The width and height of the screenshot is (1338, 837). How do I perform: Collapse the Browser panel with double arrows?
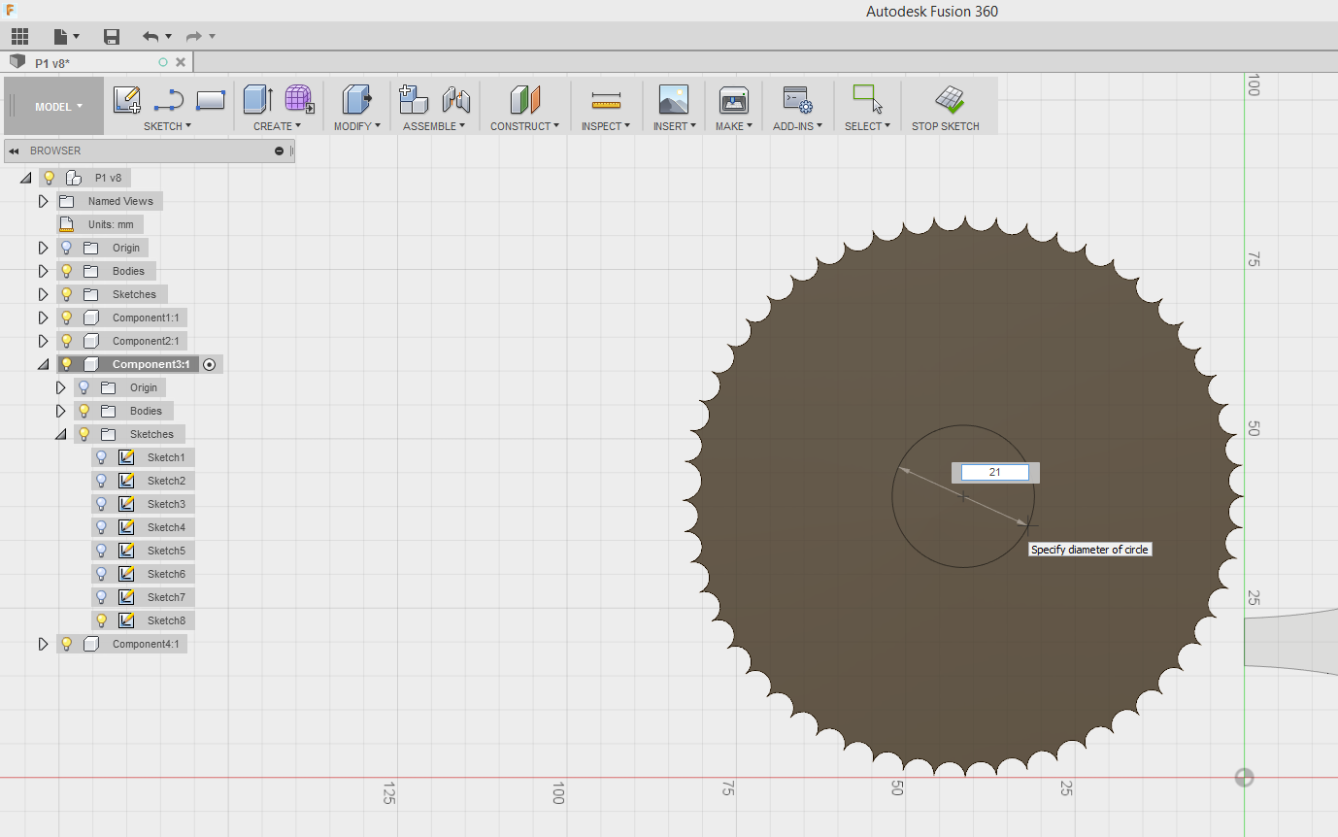[x=15, y=151]
